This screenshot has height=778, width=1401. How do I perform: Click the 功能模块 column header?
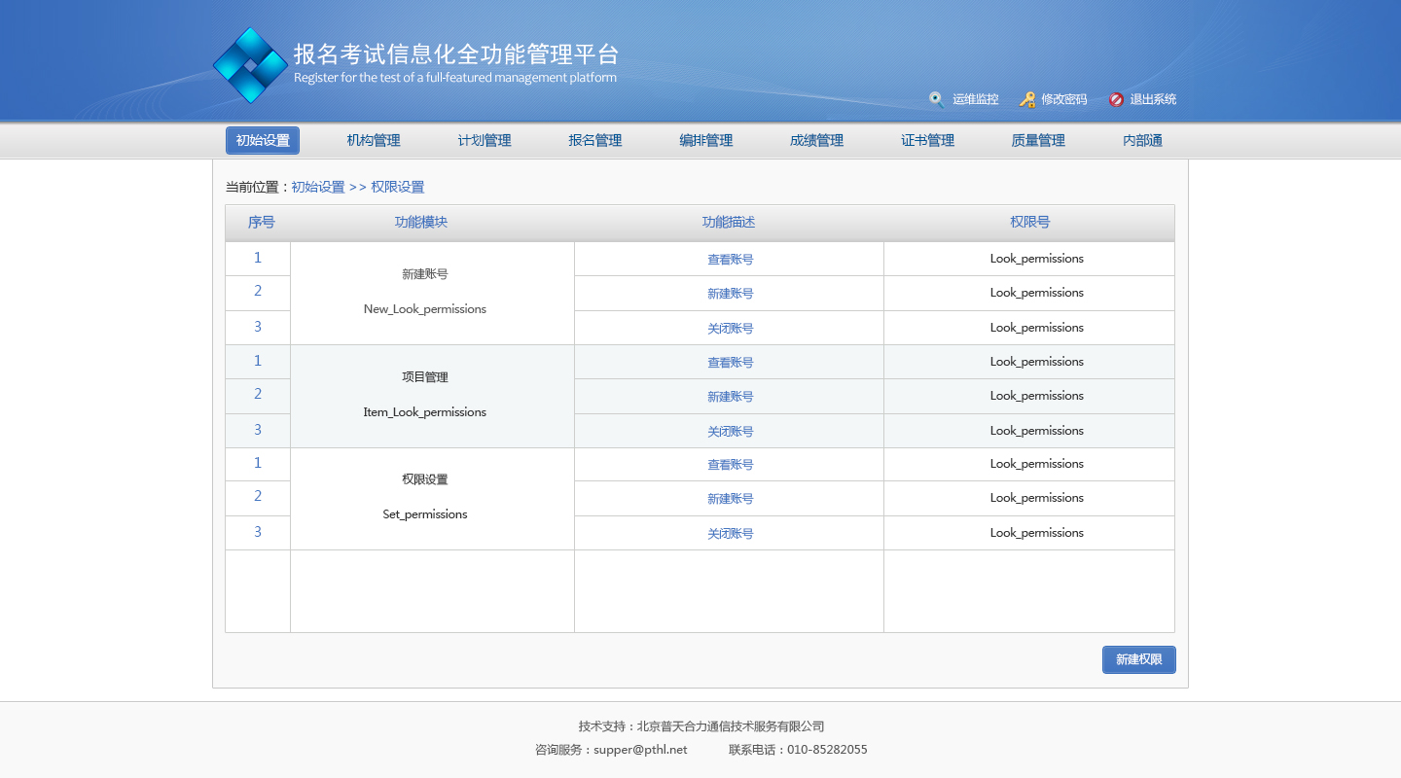[421, 222]
